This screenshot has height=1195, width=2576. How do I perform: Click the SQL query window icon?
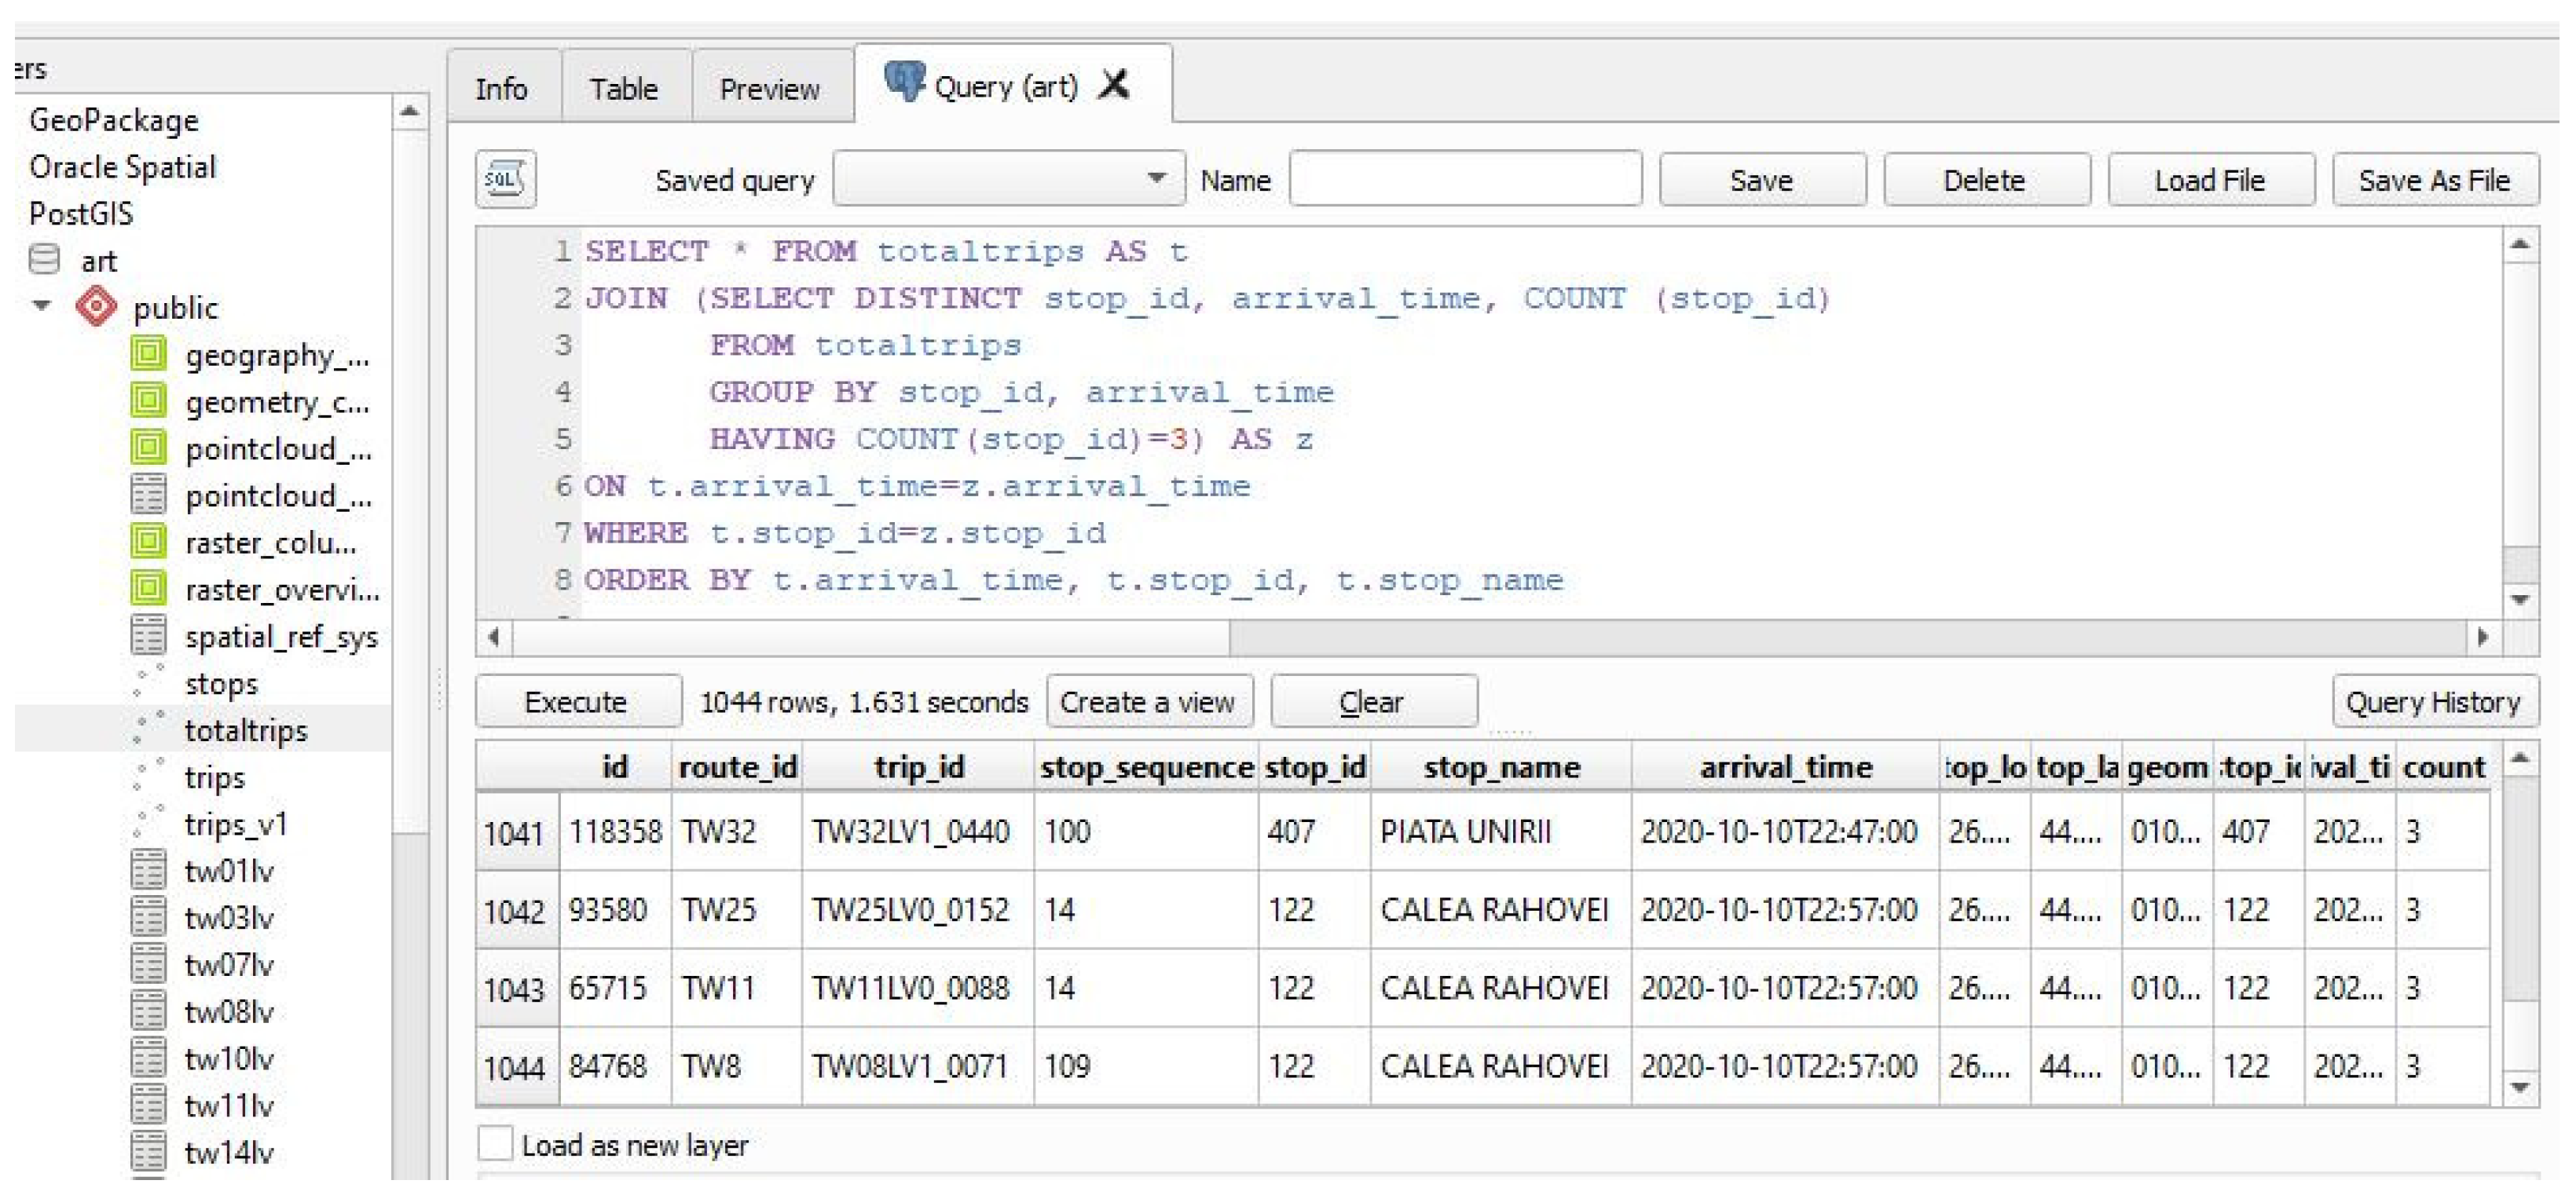point(505,180)
